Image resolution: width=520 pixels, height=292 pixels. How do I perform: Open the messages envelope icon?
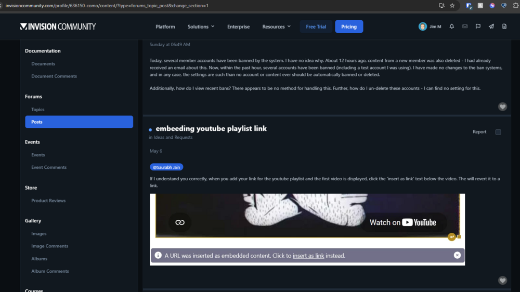465,26
